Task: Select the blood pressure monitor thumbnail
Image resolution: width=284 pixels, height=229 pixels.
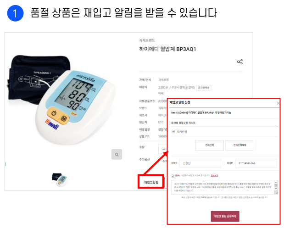Action: [60, 179]
